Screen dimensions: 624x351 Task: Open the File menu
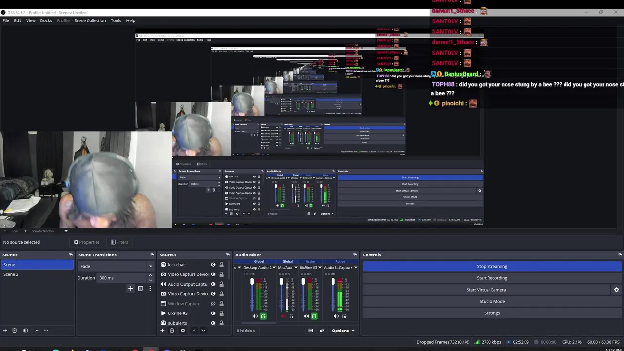pyautogui.click(x=6, y=20)
